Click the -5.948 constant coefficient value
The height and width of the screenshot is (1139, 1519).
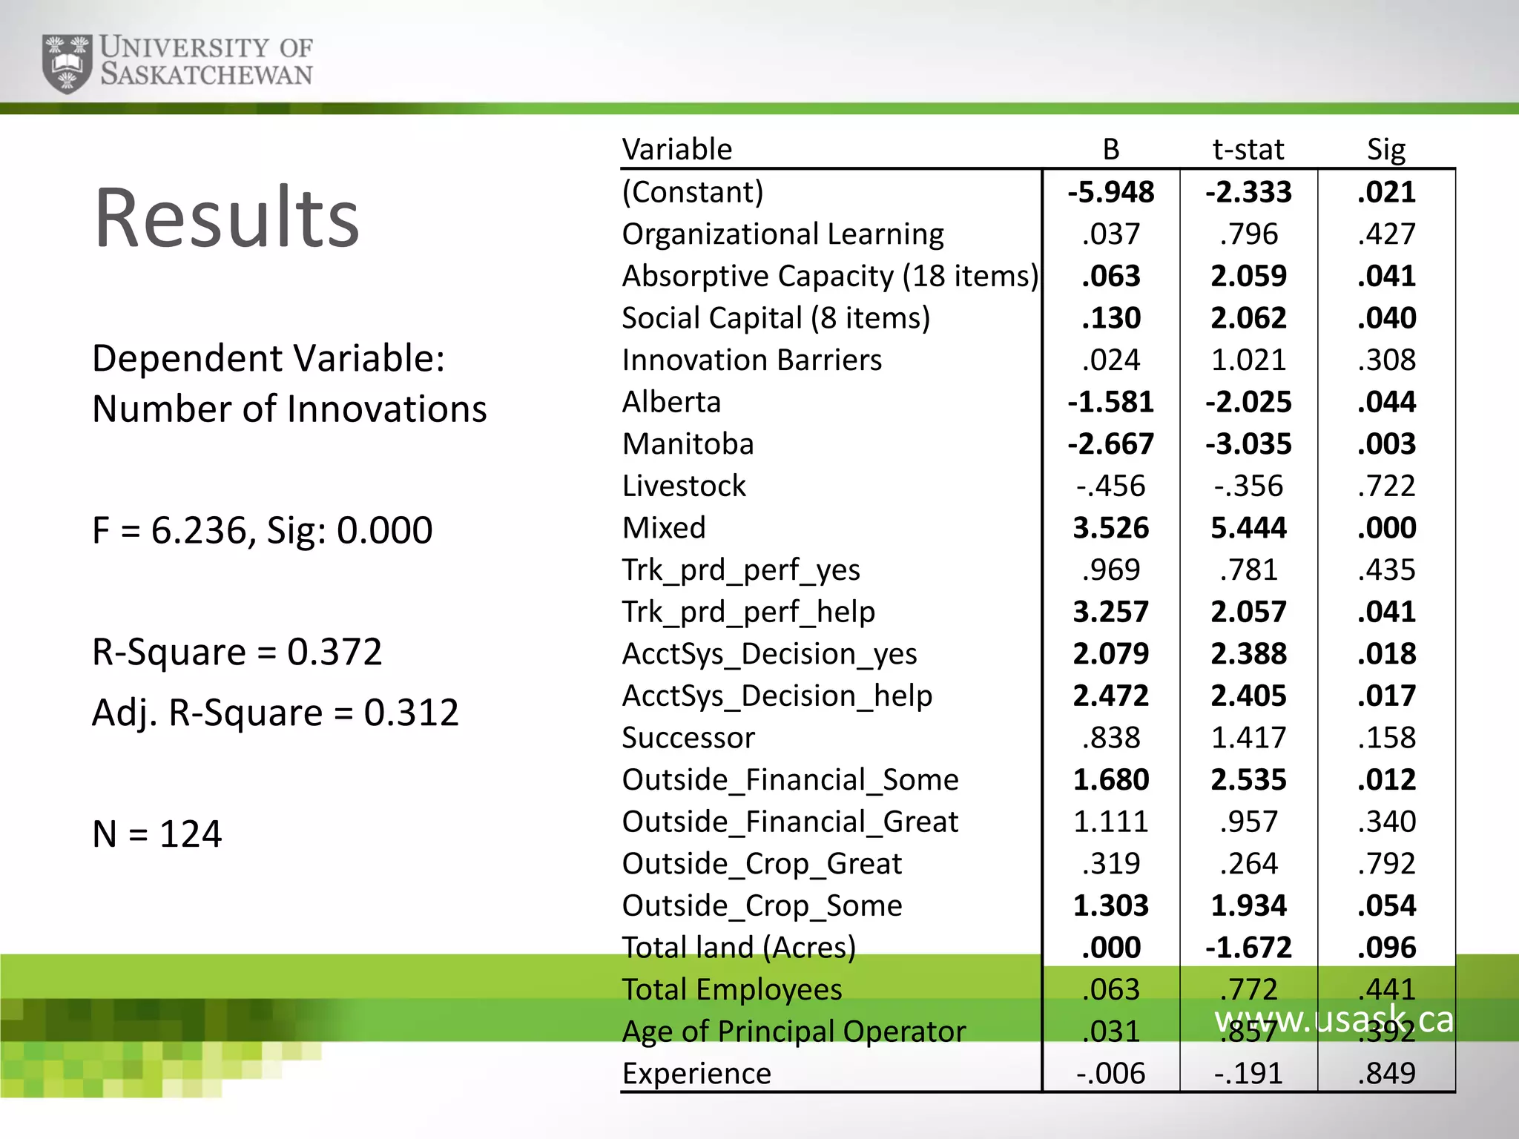(x=1111, y=192)
